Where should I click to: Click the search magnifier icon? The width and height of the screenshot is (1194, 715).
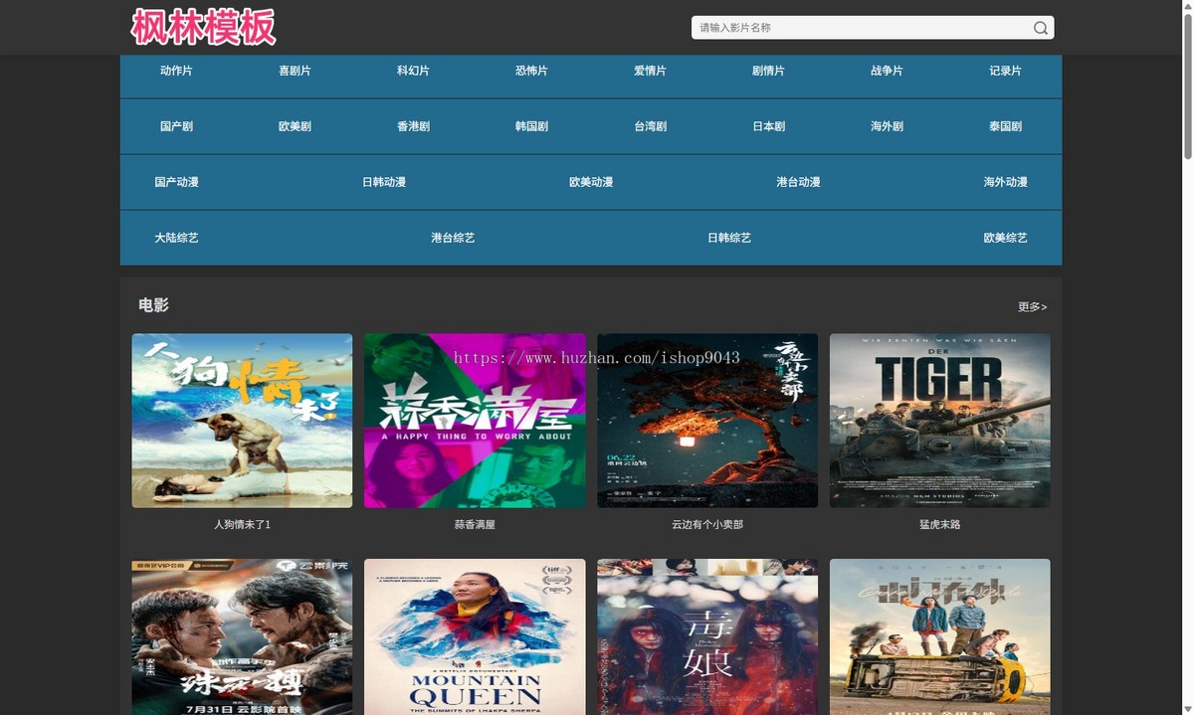pos(1040,28)
